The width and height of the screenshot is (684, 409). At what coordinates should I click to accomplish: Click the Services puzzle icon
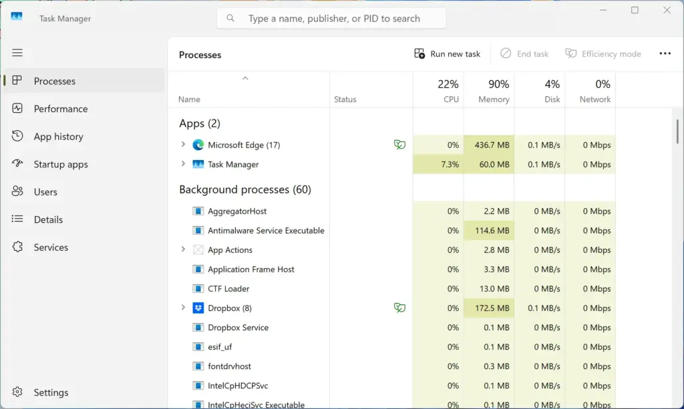[17, 247]
